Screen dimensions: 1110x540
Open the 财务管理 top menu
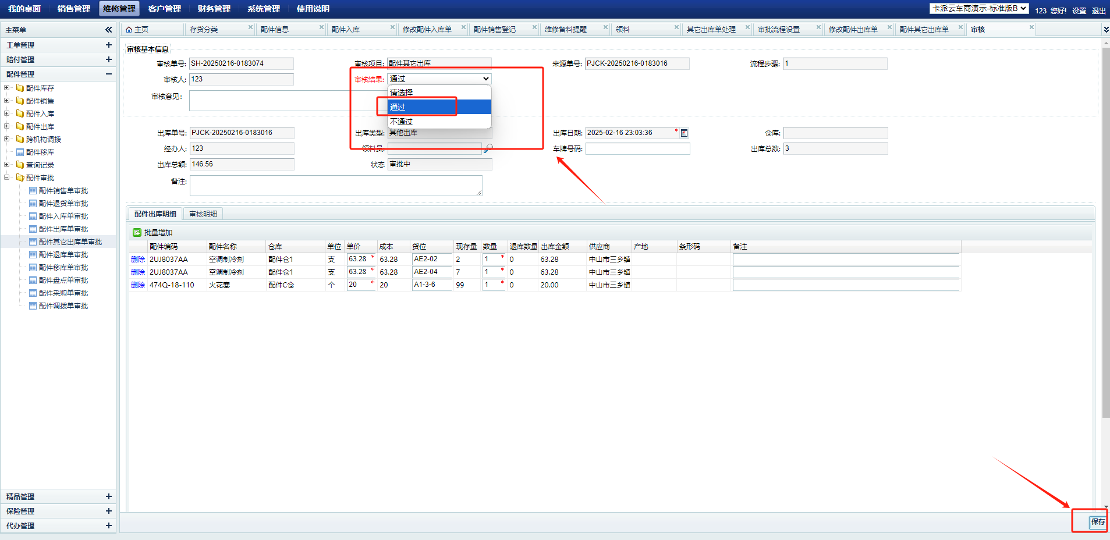click(214, 9)
